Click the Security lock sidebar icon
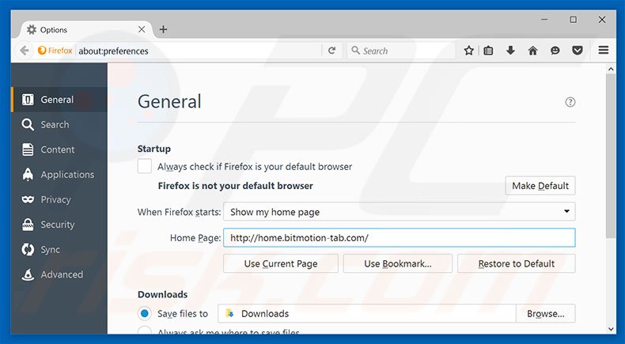 click(x=28, y=225)
